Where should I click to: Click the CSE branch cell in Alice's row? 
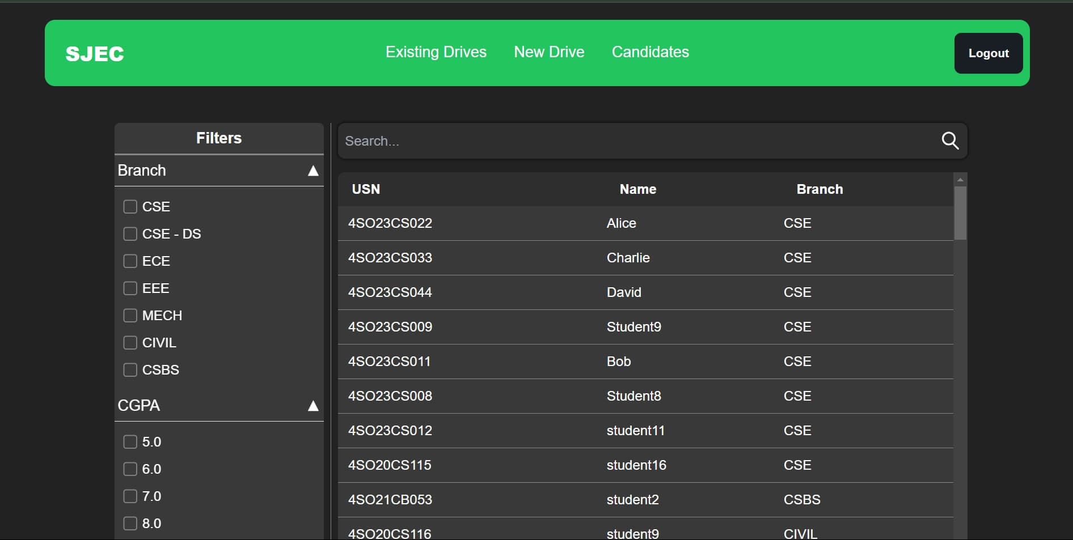[x=797, y=223]
